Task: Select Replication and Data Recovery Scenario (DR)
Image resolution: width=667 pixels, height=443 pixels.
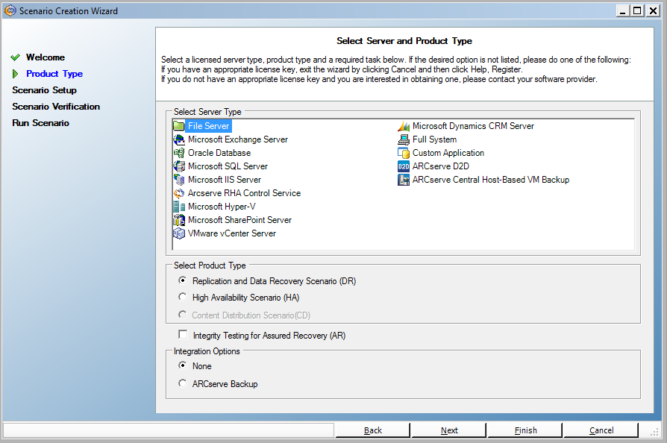Action: tap(183, 280)
